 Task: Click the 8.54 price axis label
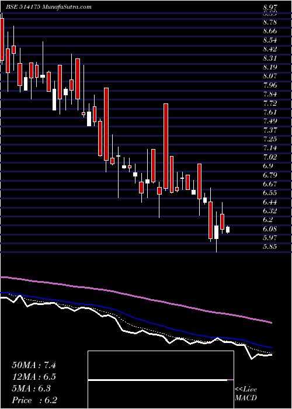270,40
